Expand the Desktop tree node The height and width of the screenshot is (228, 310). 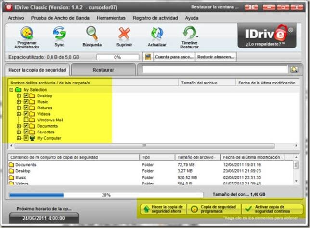click(19, 96)
